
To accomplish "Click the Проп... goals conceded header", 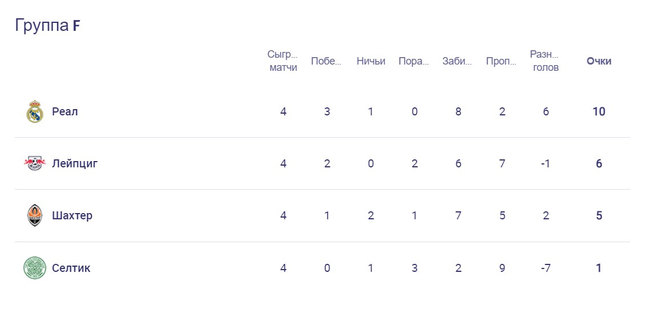I will point(501,61).
